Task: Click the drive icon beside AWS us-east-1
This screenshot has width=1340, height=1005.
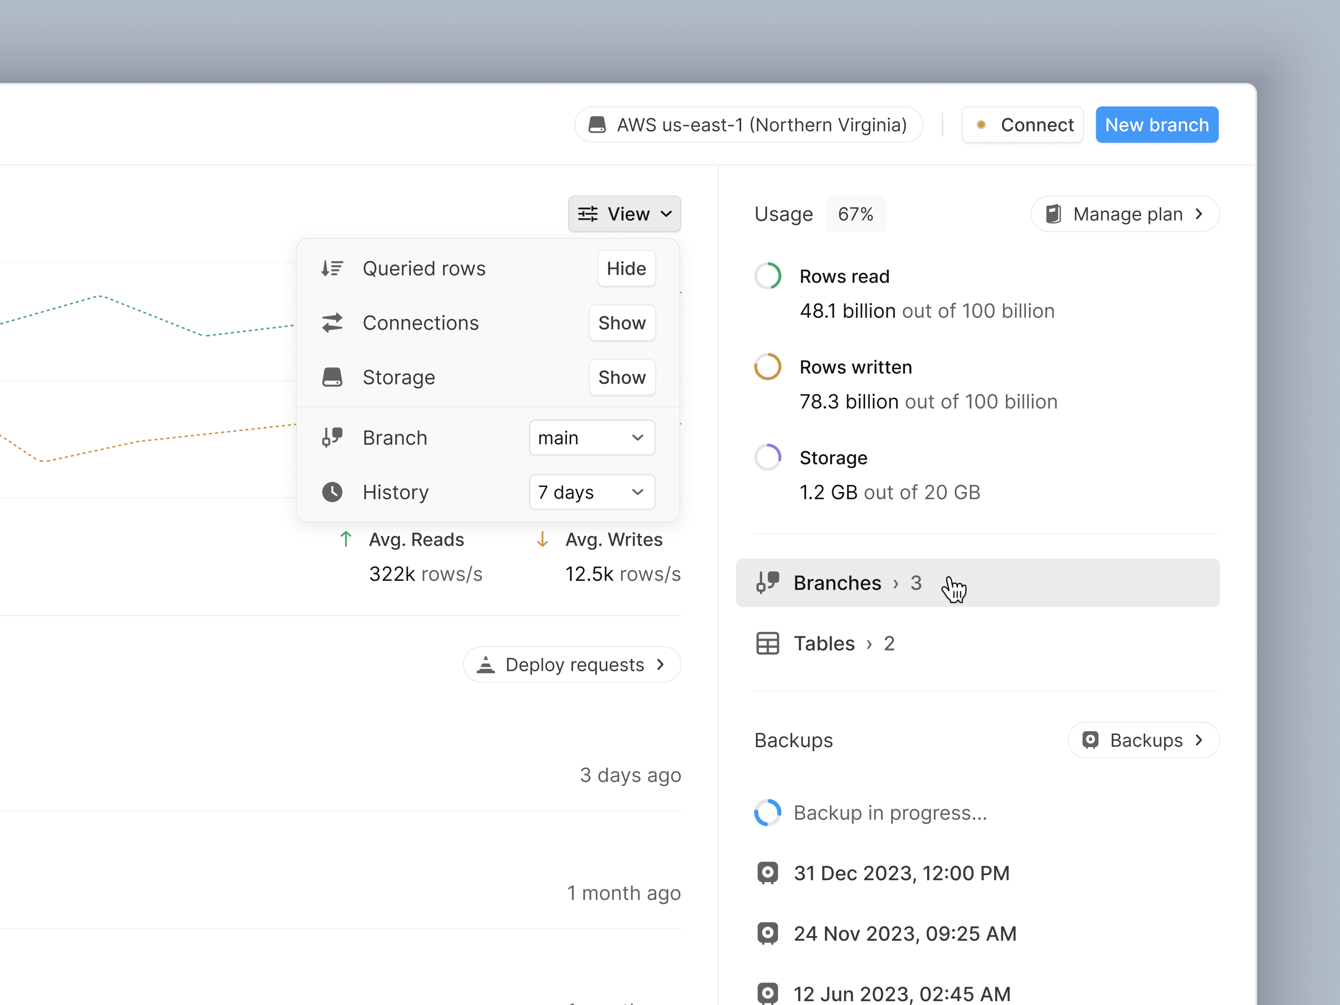Action: click(597, 125)
